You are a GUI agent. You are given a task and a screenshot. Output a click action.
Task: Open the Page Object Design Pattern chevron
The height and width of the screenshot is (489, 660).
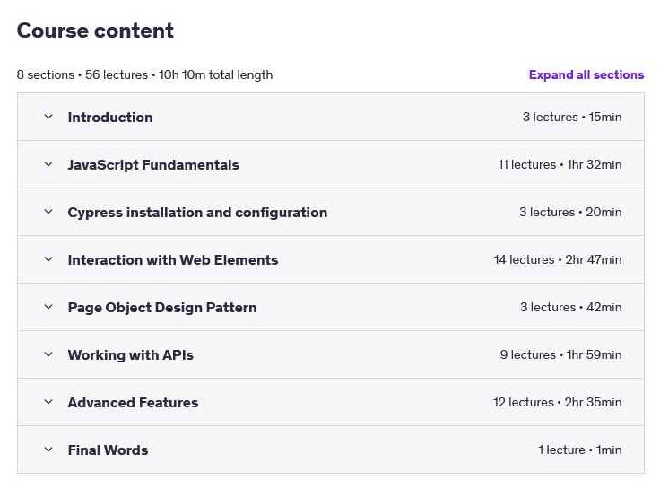pos(48,307)
